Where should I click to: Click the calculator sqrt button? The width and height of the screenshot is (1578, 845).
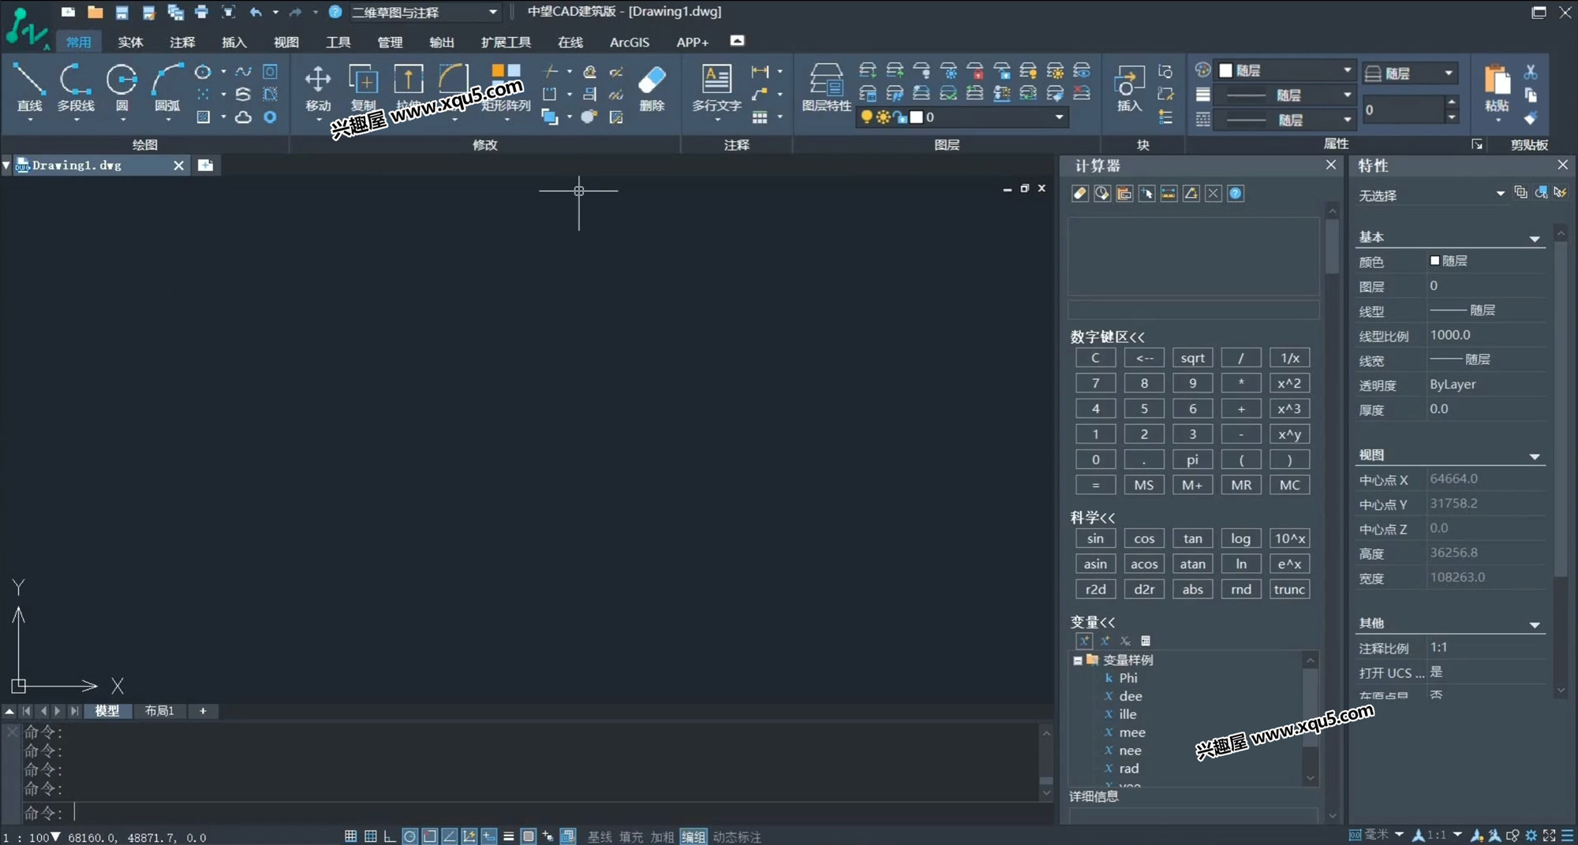click(x=1192, y=358)
